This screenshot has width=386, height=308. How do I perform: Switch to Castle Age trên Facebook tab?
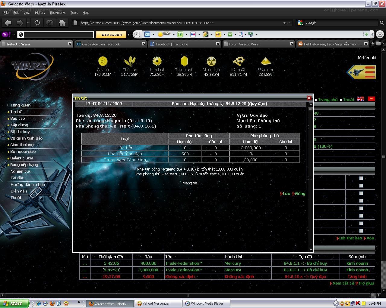110,44
